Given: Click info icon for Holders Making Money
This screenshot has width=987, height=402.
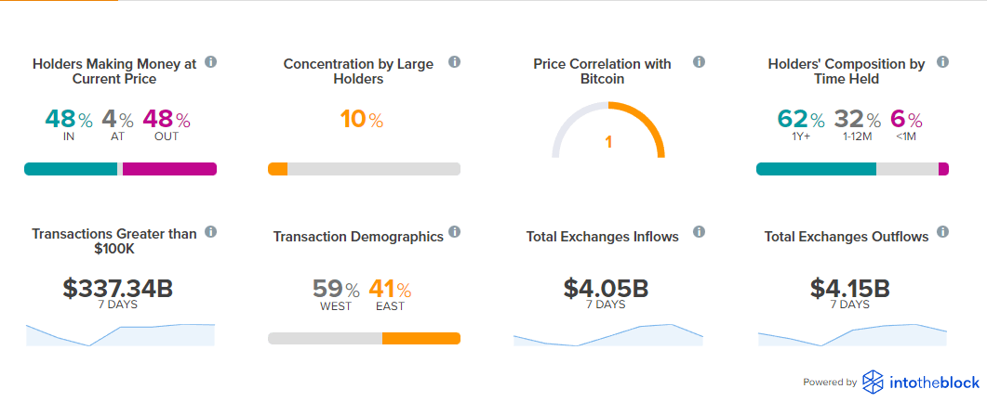Looking at the screenshot, I should [x=211, y=62].
